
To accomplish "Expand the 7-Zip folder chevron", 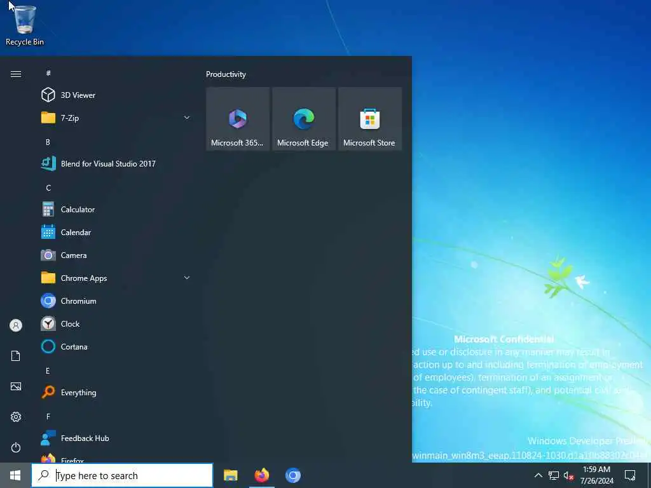I will 187,118.
